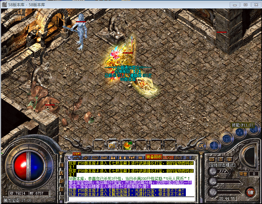Click the first yellow 七煞圣殿 chat announcement

tap(131, 165)
